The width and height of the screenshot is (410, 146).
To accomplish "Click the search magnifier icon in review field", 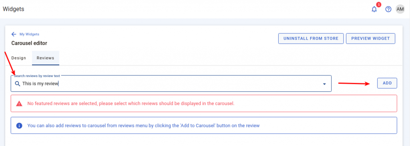I will pos(18,83).
